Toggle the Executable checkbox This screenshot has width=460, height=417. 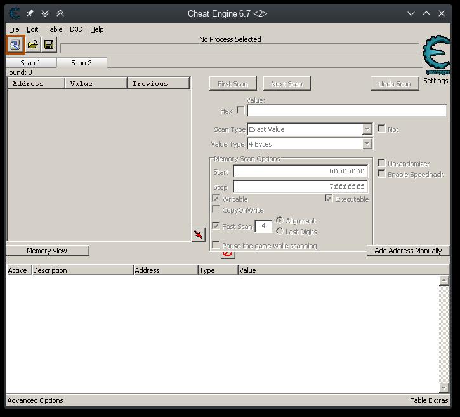pyautogui.click(x=329, y=198)
